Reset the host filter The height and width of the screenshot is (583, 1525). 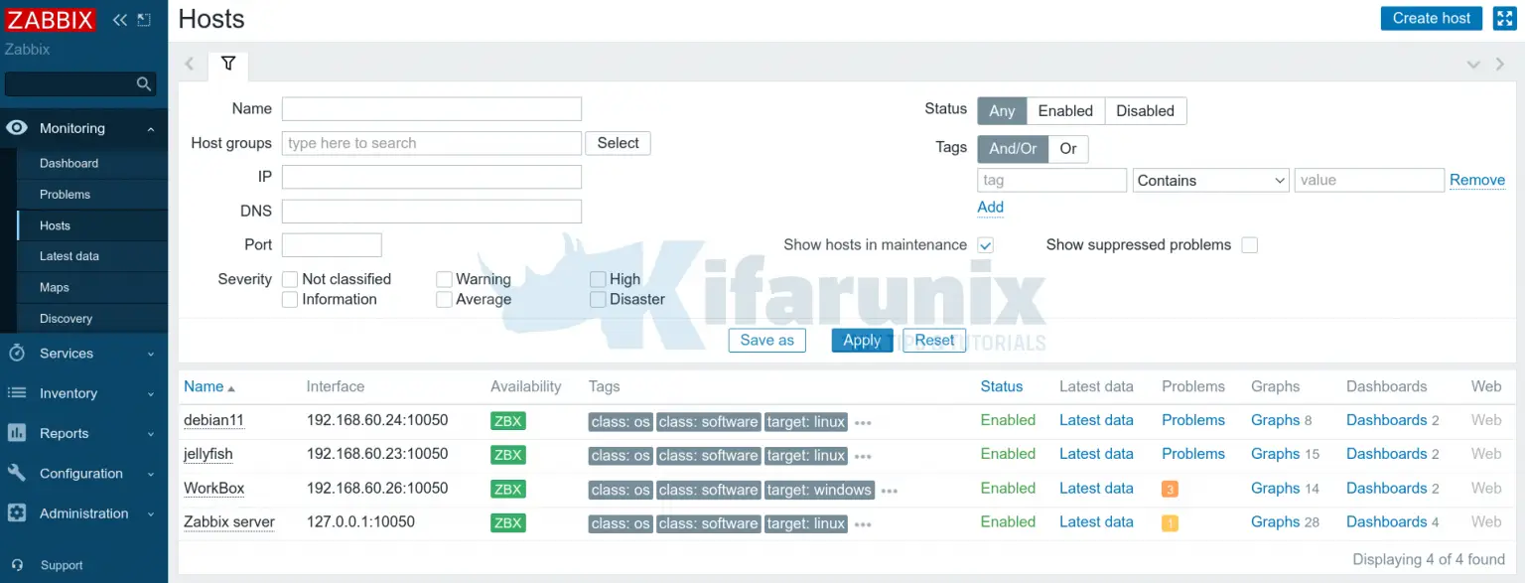(933, 340)
